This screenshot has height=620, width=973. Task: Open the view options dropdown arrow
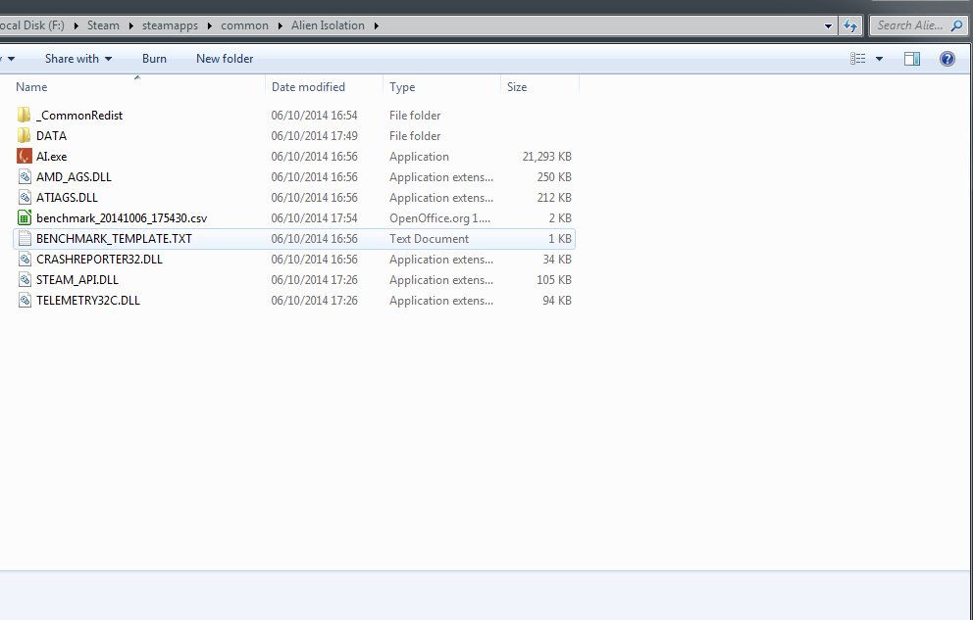(x=879, y=59)
